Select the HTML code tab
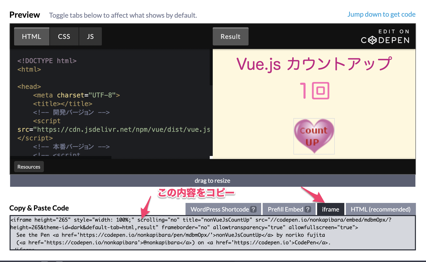426x262 pixels. pyautogui.click(x=32, y=36)
